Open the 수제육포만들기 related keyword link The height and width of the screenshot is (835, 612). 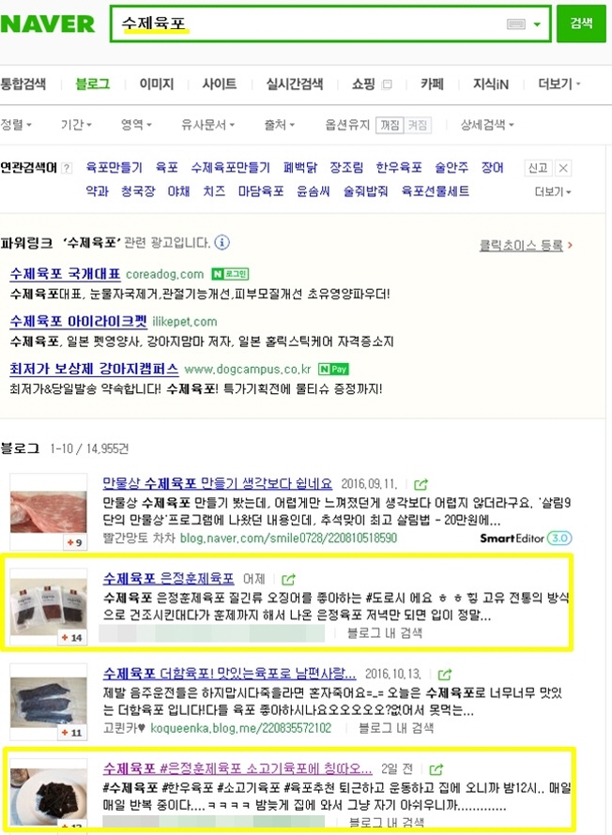[231, 168]
